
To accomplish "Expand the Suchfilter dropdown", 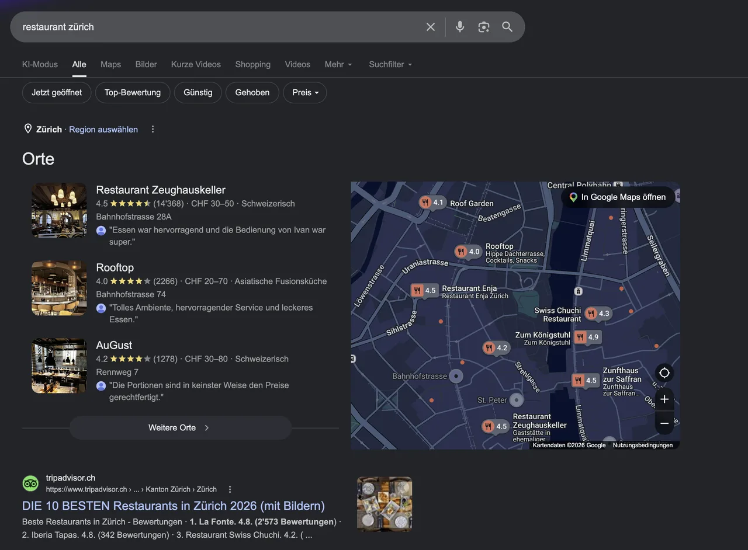I will (390, 64).
